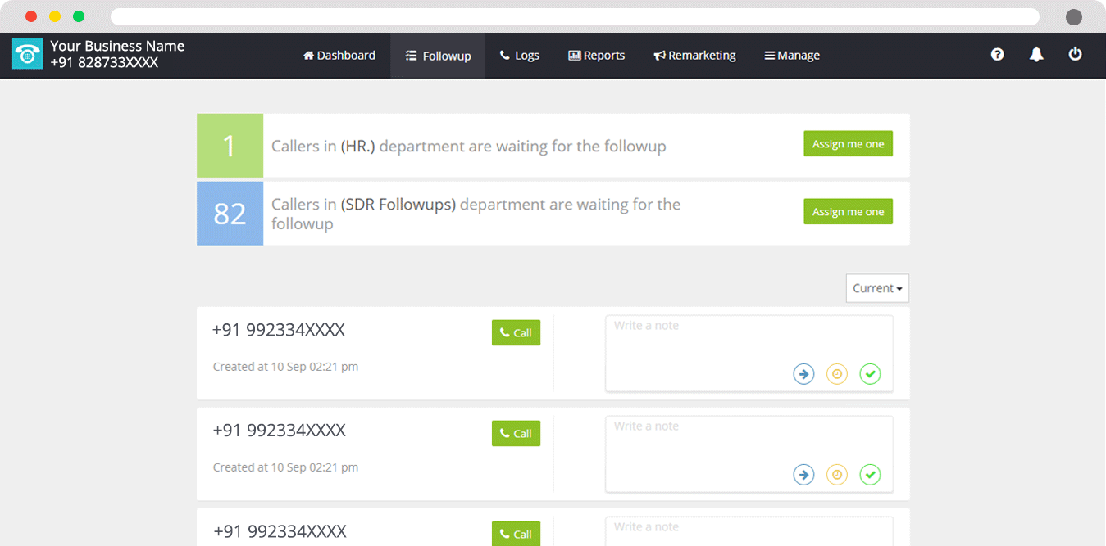1106x546 pixels.
Task: Click the third +91 992334XXXX phone number
Action: 279,531
